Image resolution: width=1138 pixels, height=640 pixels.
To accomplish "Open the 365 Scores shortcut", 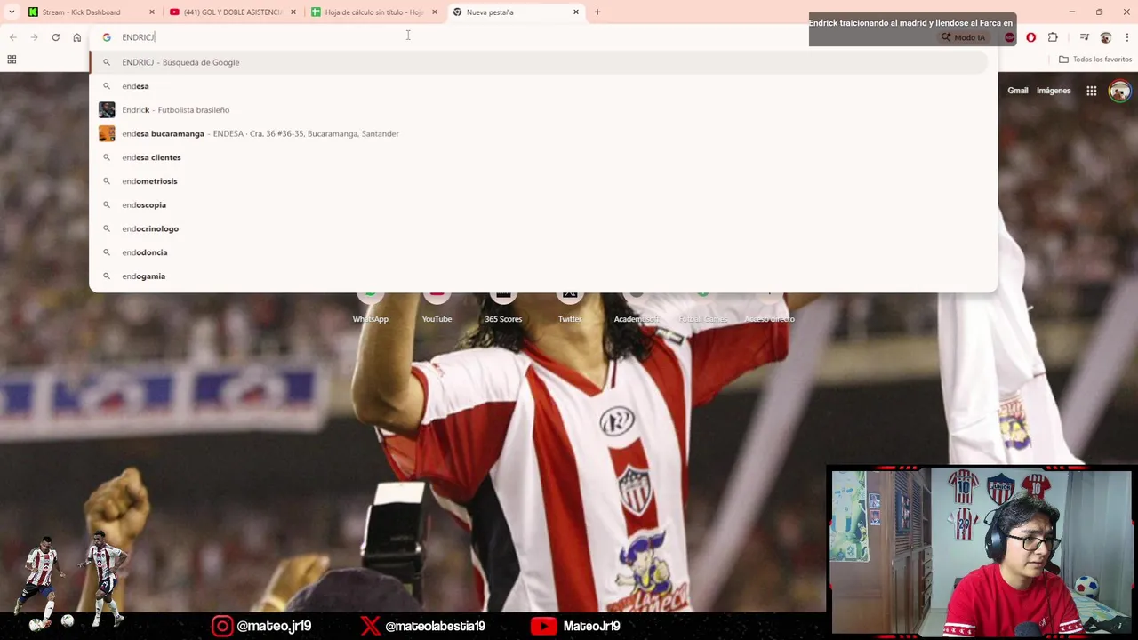I will pos(503,307).
